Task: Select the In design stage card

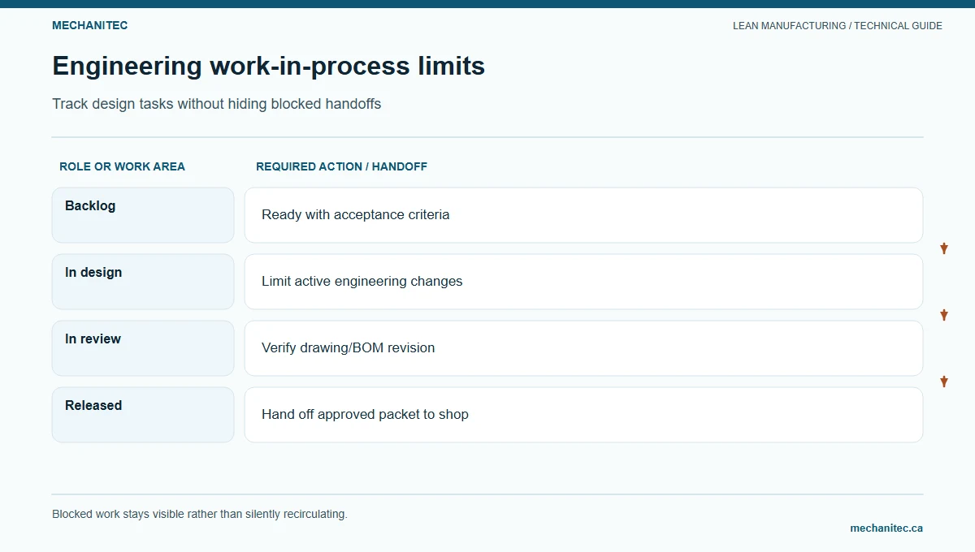Action: 143,282
